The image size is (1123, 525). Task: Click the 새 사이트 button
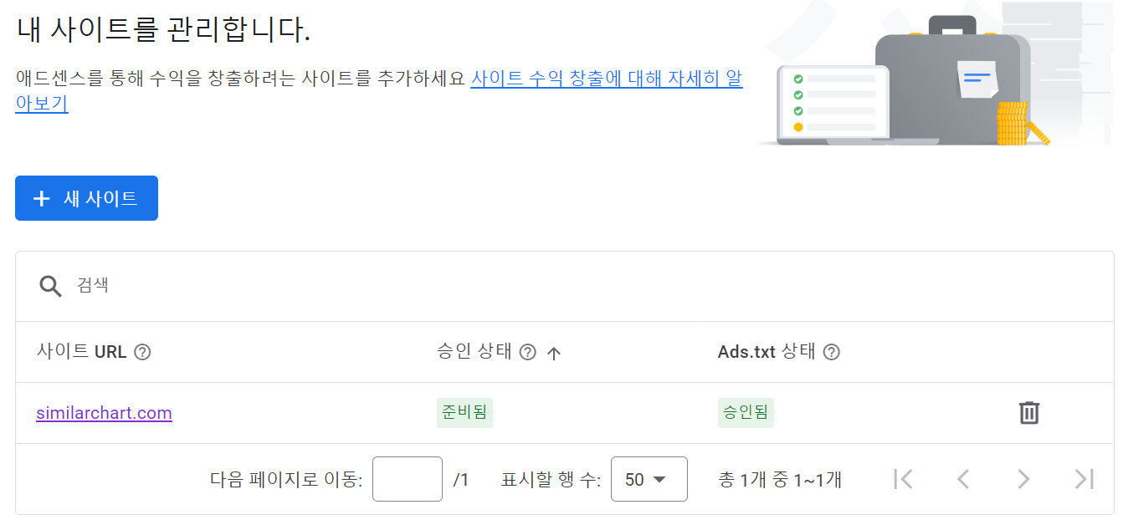[x=86, y=198]
